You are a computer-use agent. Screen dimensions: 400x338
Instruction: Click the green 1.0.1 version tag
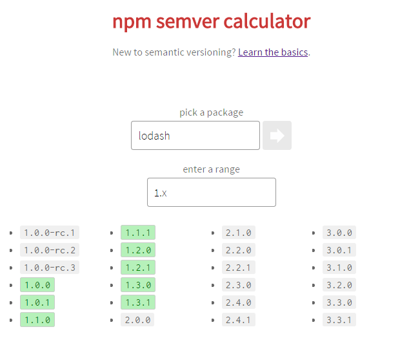pos(37,302)
